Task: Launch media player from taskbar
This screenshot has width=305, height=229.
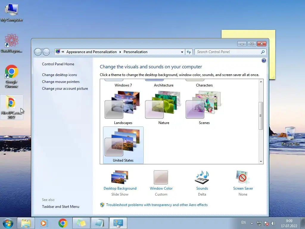Action: (44, 223)
